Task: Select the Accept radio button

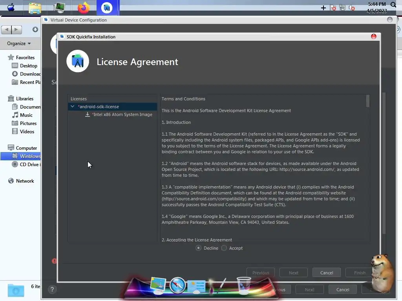Action: [224, 248]
